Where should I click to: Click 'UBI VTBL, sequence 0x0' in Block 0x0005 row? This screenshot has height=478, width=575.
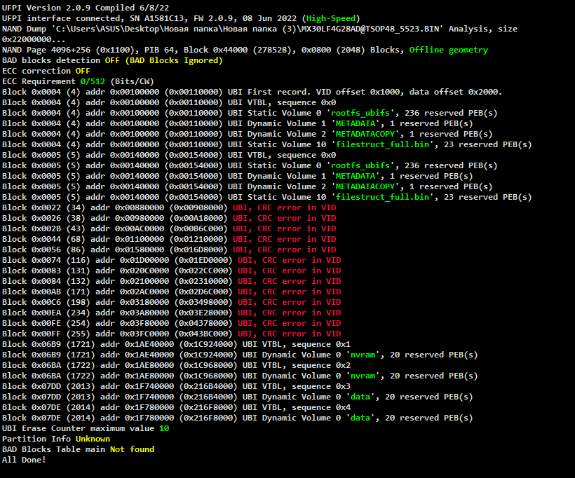(282, 155)
